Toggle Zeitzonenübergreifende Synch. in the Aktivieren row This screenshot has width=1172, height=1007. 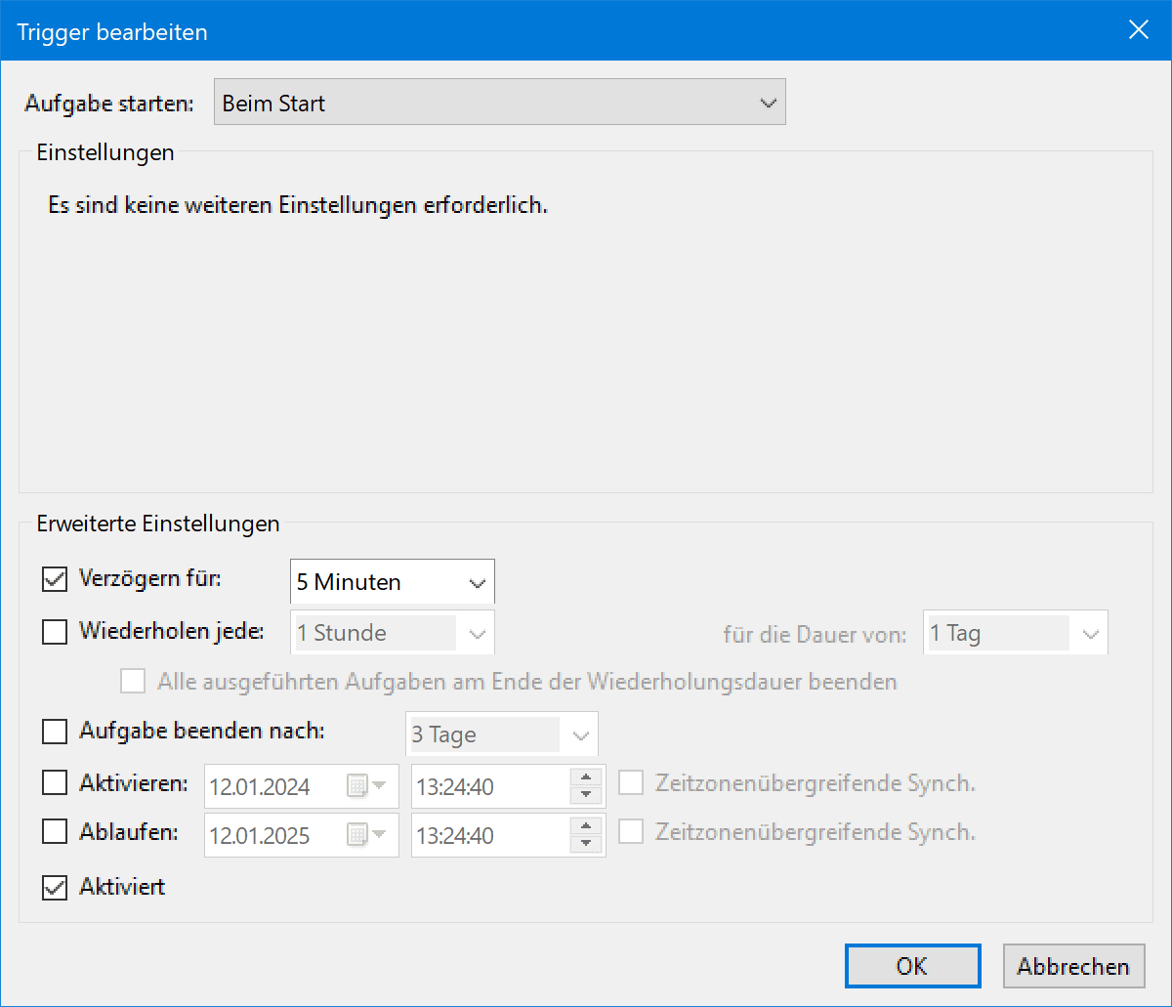[632, 783]
